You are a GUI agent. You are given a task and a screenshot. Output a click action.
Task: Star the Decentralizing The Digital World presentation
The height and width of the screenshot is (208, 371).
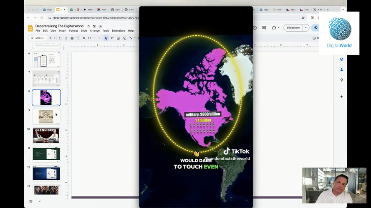[x=88, y=26]
